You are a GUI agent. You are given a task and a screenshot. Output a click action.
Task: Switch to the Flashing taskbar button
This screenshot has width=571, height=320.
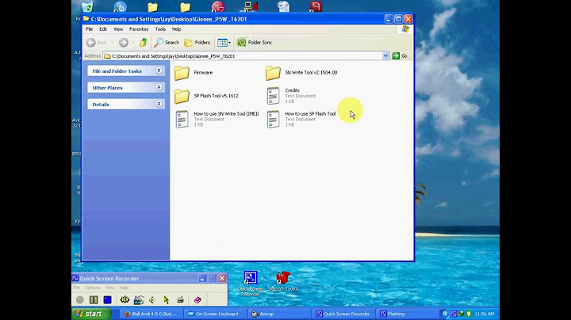click(407, 314)
